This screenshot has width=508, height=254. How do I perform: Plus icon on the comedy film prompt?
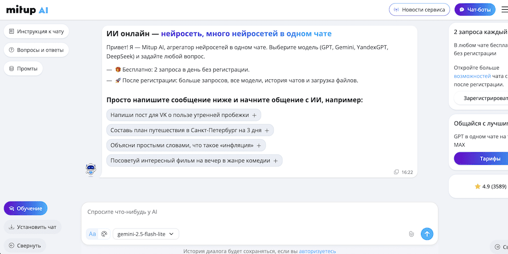(x=276, y=161)
